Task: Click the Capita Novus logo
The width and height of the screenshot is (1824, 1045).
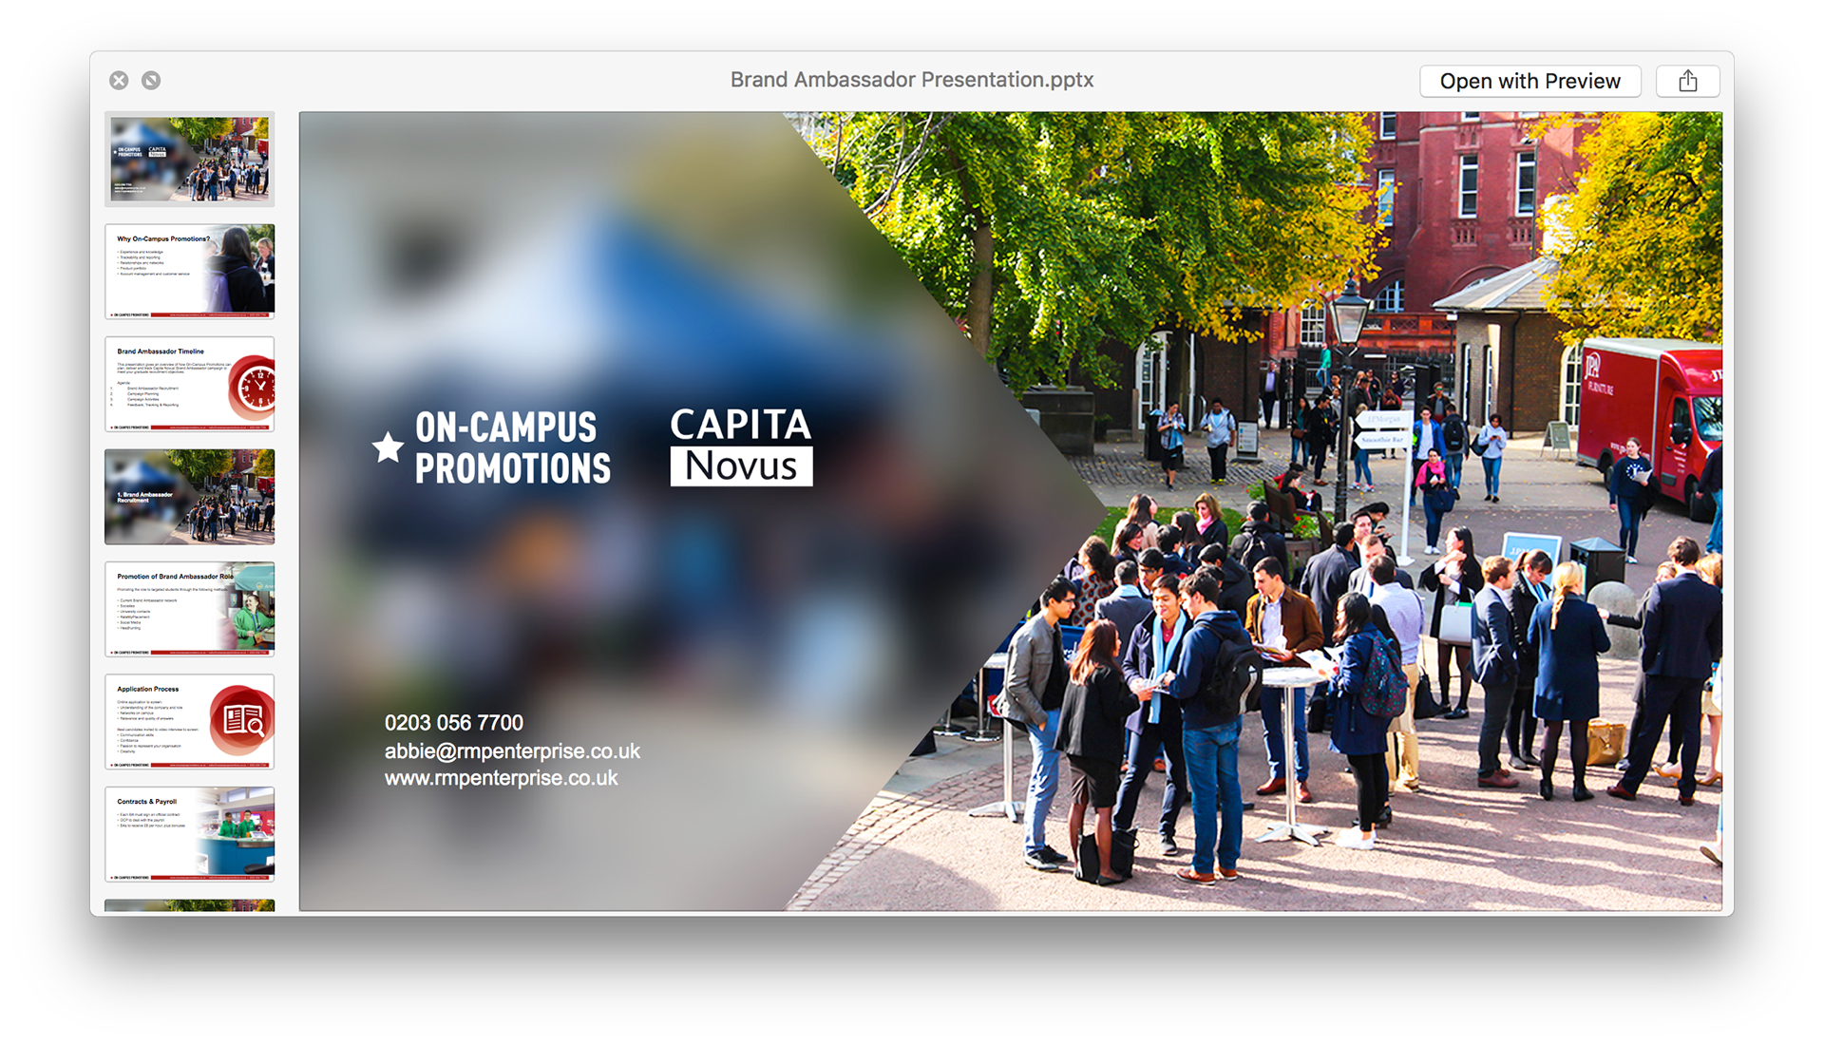Action: (741, 446)
